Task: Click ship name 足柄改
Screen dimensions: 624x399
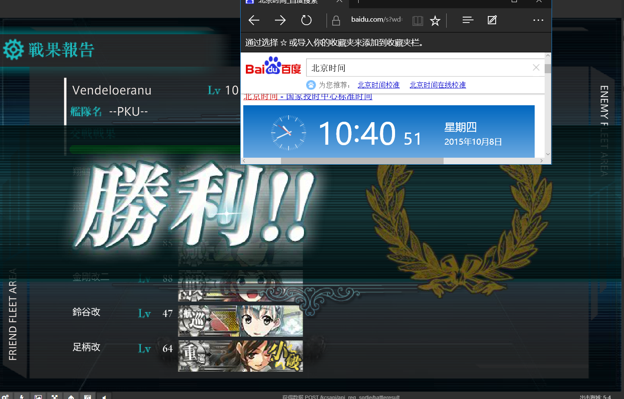Action: pos(86,347)
